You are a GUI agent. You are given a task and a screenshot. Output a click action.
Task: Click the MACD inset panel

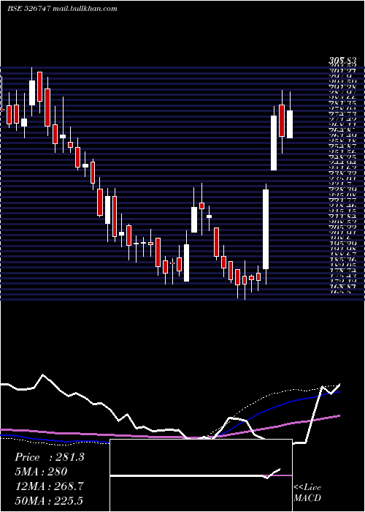point(201,475)
